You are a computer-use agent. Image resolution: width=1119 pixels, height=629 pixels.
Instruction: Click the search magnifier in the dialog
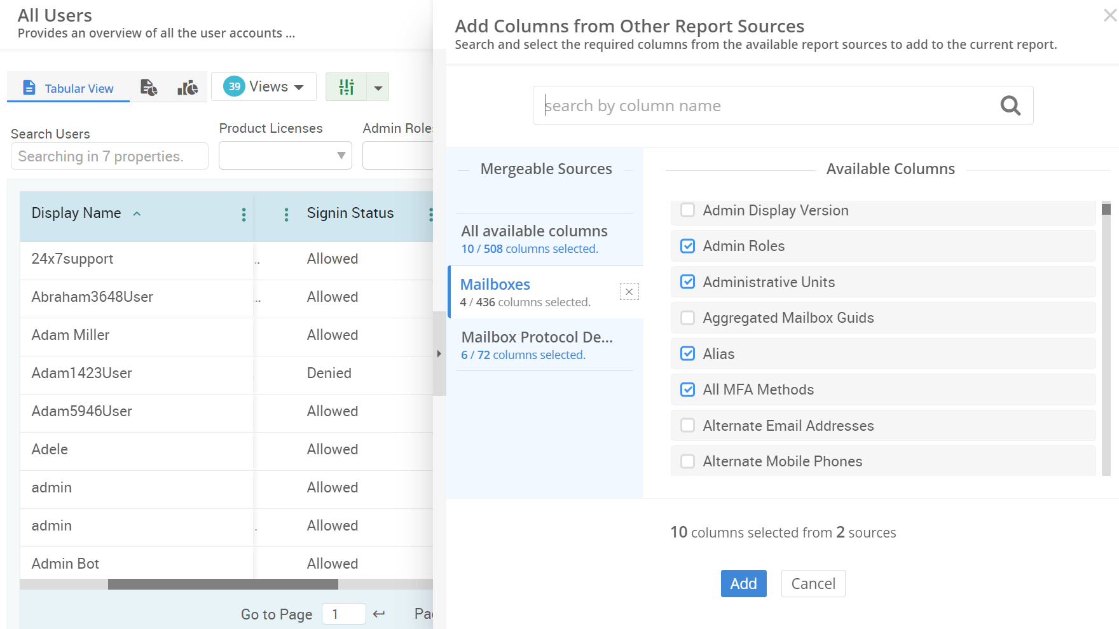(1010, 105)
